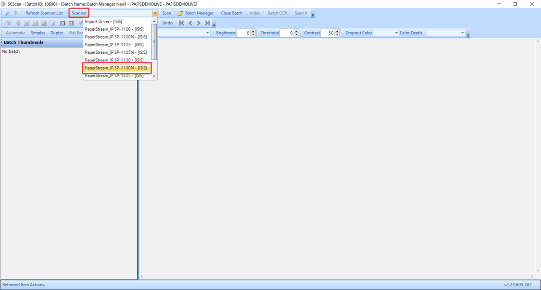
Task: Go to the first page arrow
Action: [x=182, y=23]
